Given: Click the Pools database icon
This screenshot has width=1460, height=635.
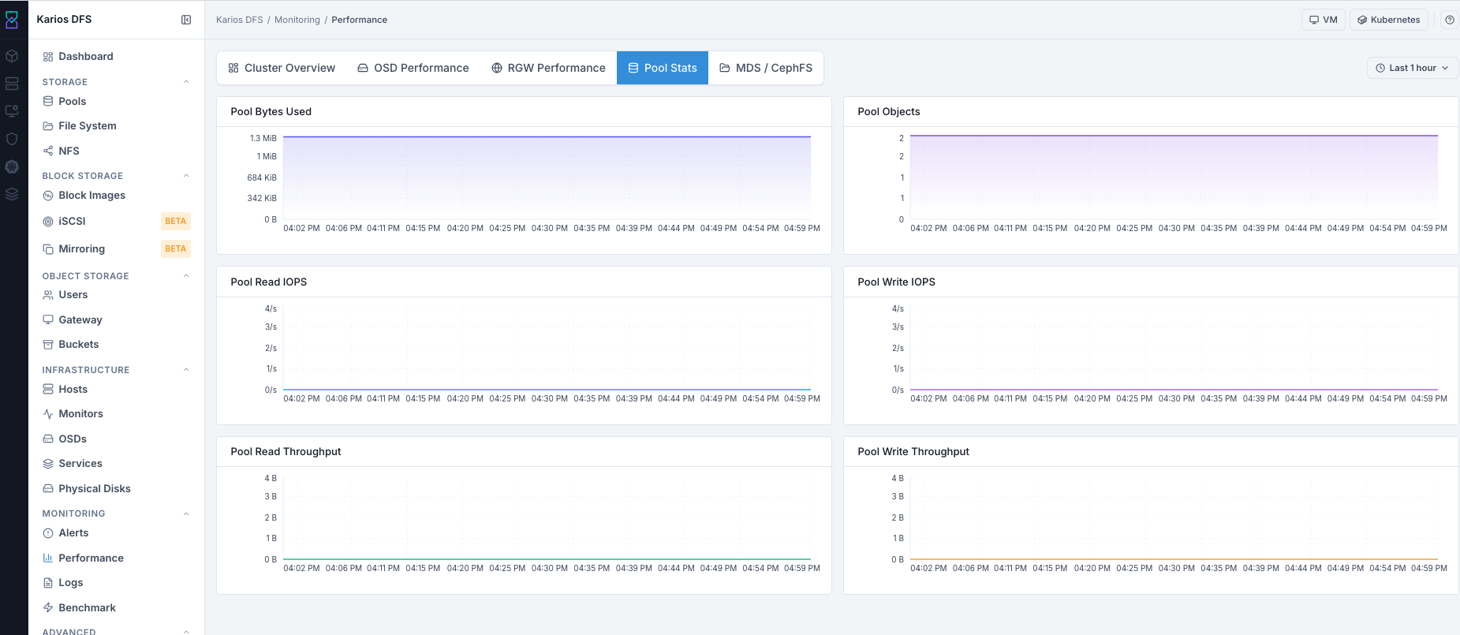Looking at the screenshot, I should [x=48, y=101].
